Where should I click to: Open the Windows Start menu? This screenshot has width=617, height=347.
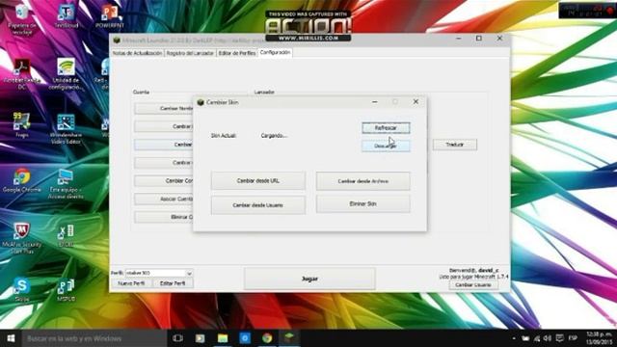[x=11, y=338]
